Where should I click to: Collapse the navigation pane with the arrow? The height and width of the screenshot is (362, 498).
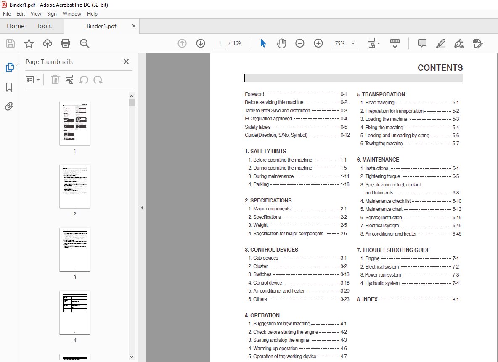(142, 208)
